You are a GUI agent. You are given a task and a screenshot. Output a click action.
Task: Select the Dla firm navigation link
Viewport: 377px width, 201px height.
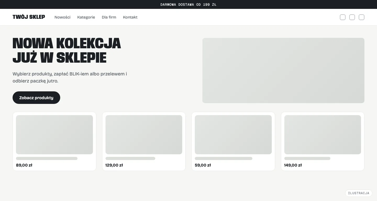(x=109, y=17)
